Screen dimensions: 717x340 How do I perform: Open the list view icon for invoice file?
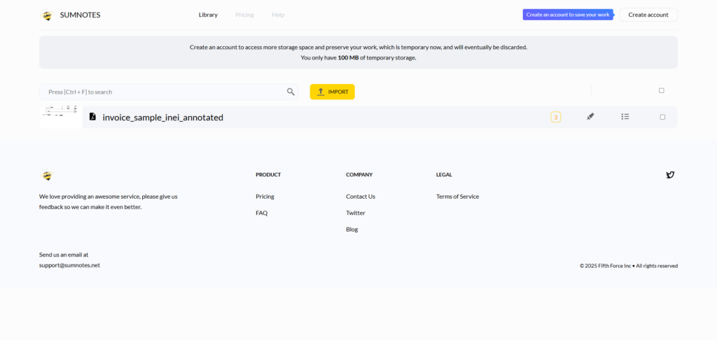click(x=625, y=117)
